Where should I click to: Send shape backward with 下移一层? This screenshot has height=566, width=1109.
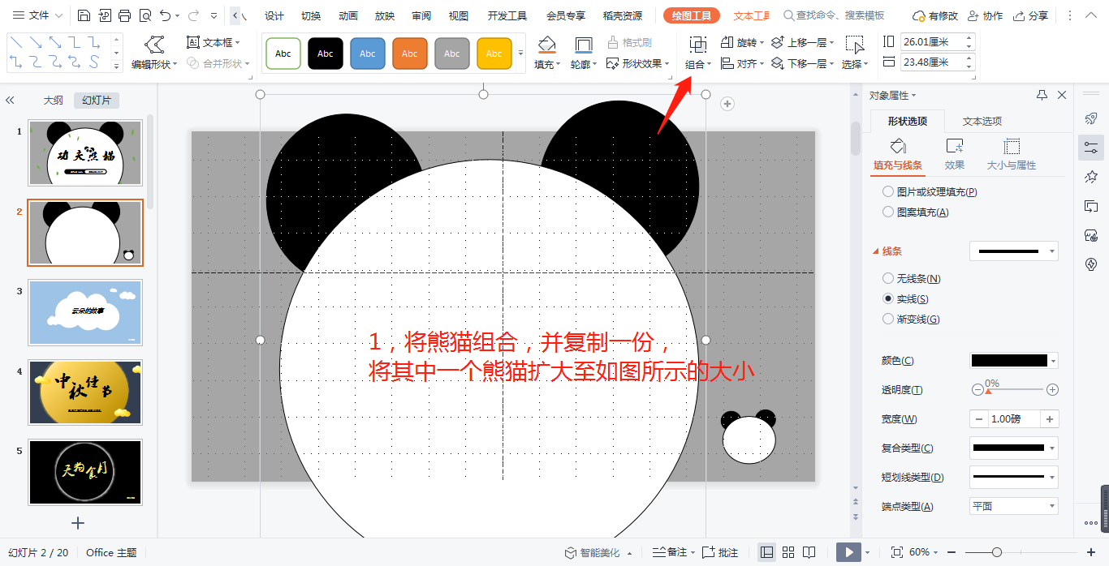point(801,63)
